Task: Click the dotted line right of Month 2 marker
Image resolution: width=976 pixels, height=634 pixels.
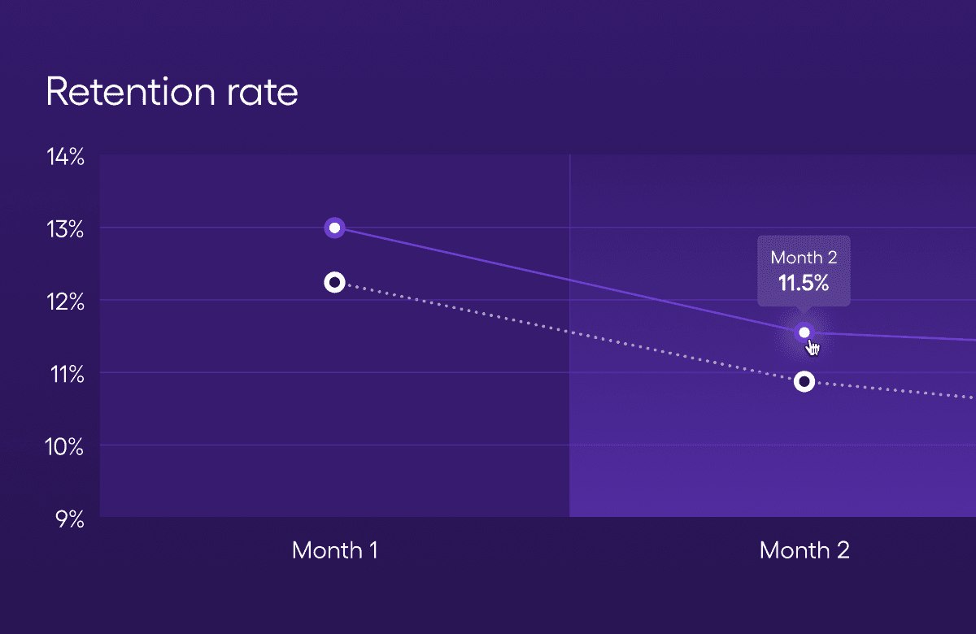Action: [895, 389]
